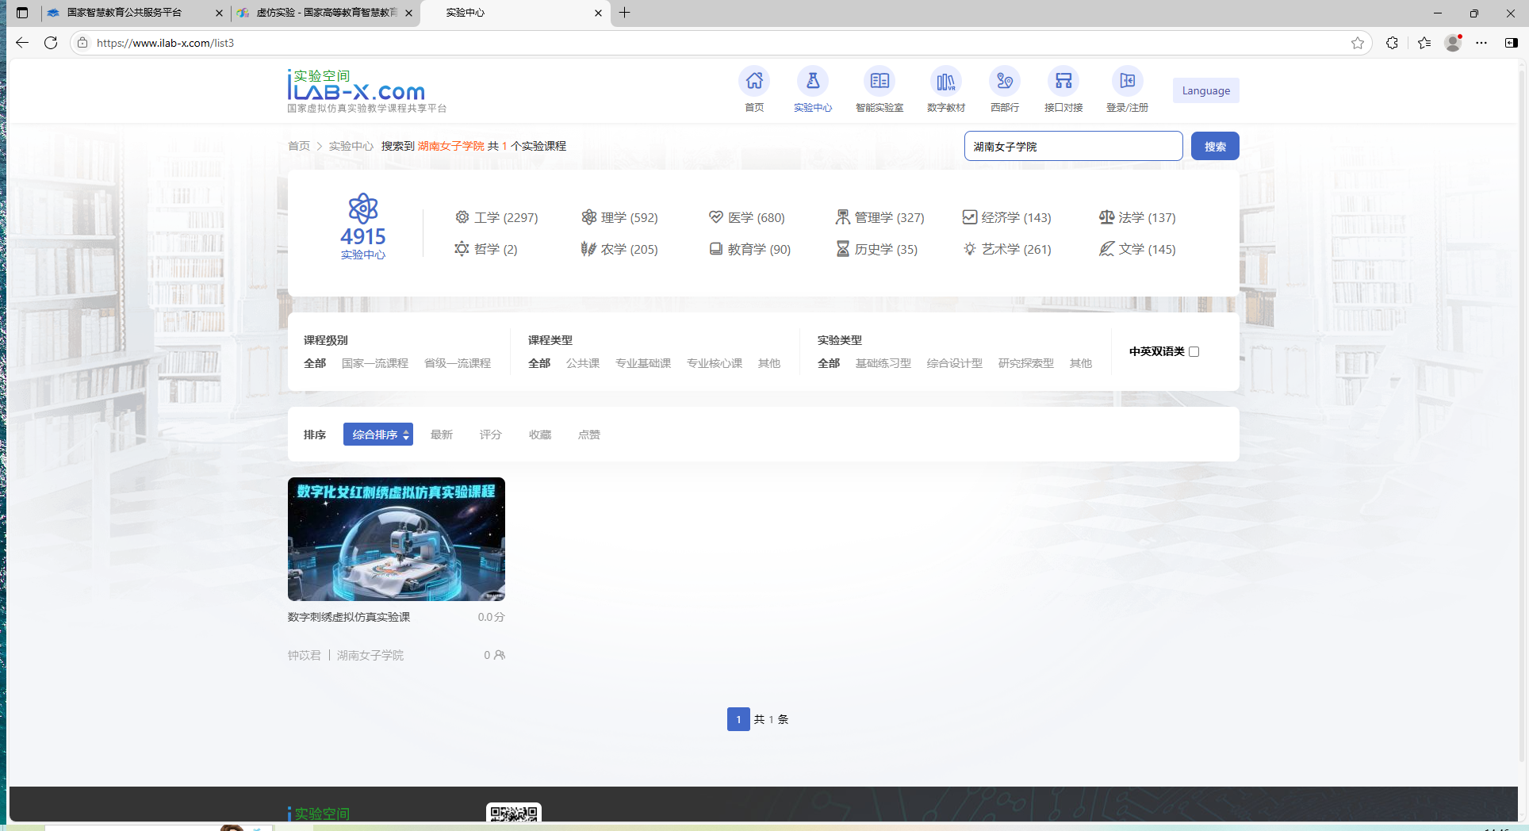Open the 数字化女红刺绣 course thumbnail
Image resolution: width=1529 pixels, height=831 pixels.
(397, 539)
